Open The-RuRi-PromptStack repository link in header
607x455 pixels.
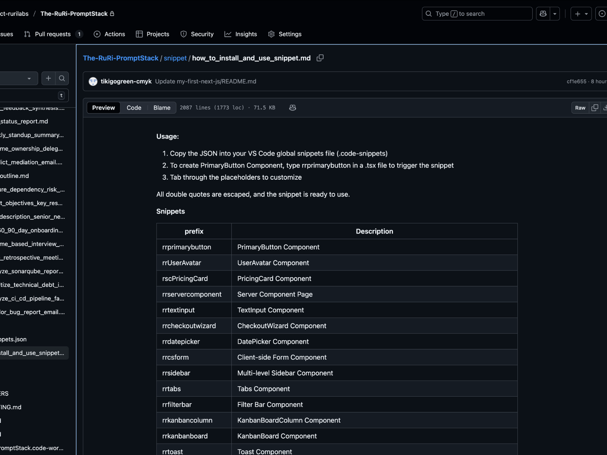74,14
